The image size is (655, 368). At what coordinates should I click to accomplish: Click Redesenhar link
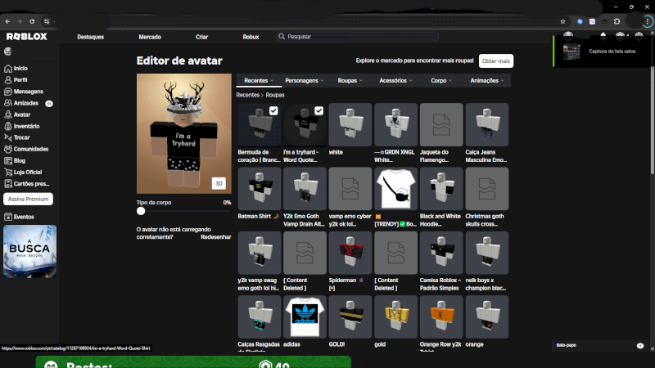216,237
